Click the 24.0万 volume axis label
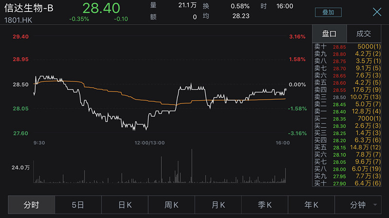The height and width of the screenshot is (218, 389). pos(20,168)
